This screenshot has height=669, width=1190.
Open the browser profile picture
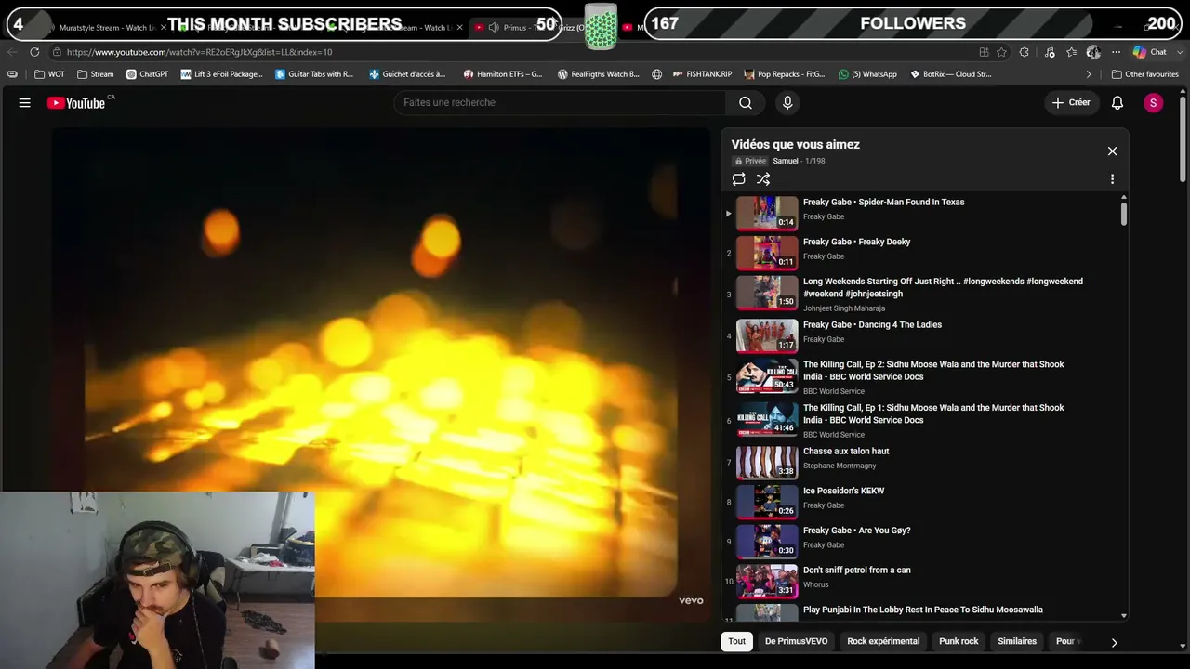coord(1093,52)
